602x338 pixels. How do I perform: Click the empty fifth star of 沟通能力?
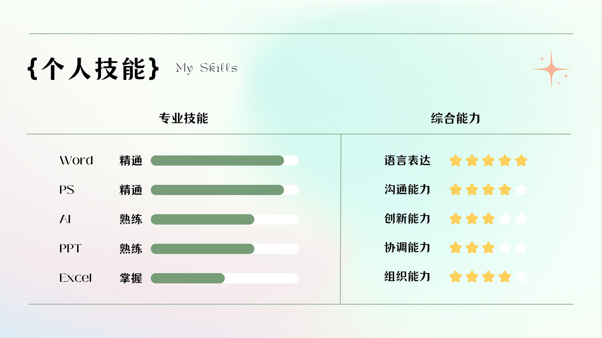tap(521, 190)
